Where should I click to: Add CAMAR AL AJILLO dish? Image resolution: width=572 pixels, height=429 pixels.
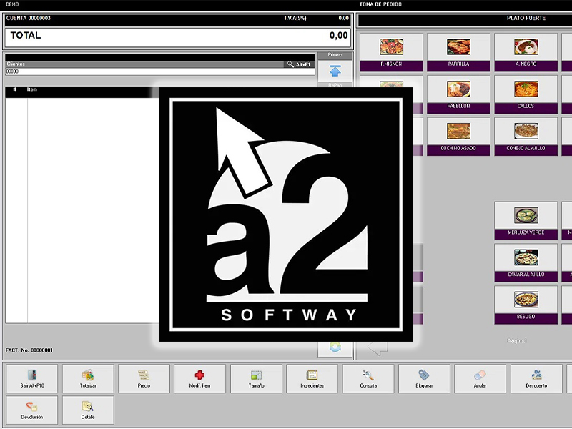point(526,262)
